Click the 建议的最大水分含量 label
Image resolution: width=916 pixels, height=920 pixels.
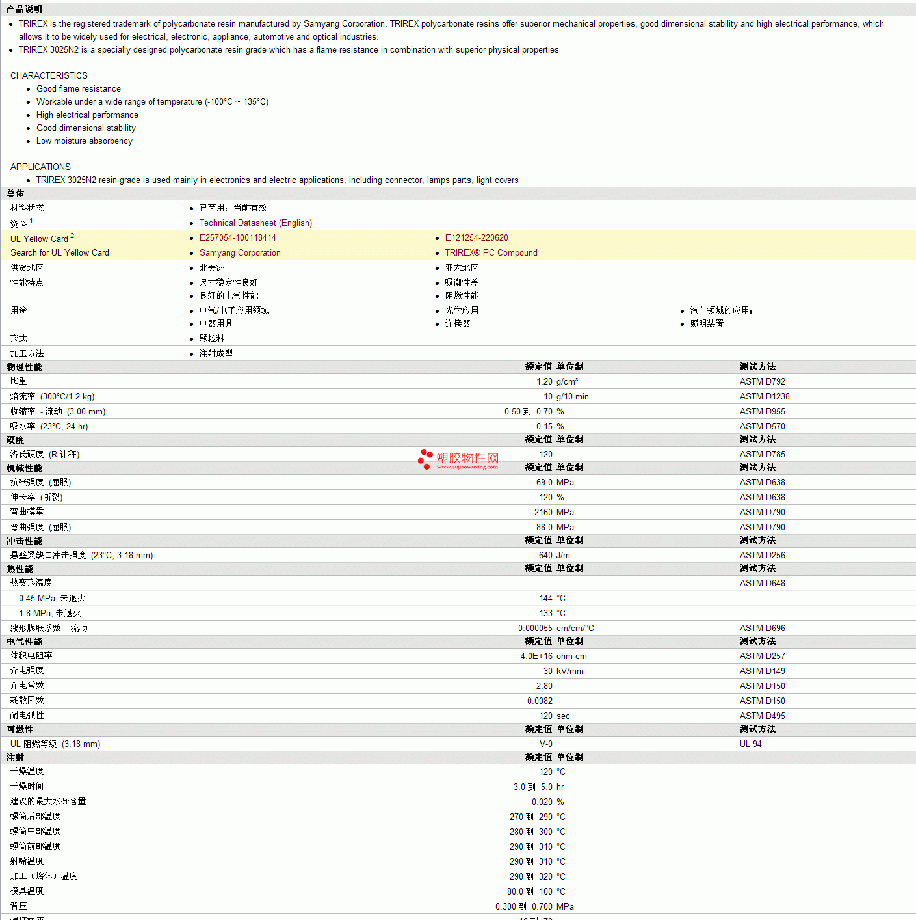[48, 802]
